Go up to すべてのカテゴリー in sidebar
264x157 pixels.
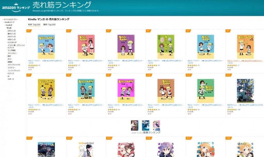click(x=11, y=19)
